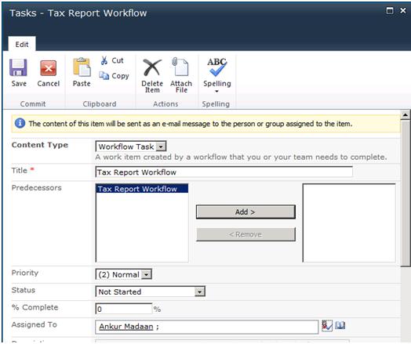The height and width of the screenshot is (344, 411).
Task: Open the Priority (2) Normal dropdown
Action: tap(146, 274)
